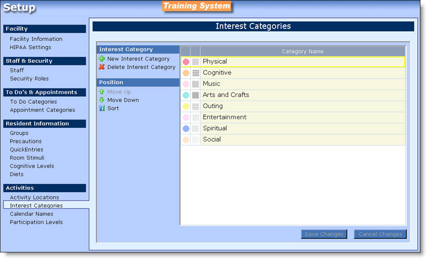
Task: Click the Sort icon in Position panel
Action: point(102,108)
